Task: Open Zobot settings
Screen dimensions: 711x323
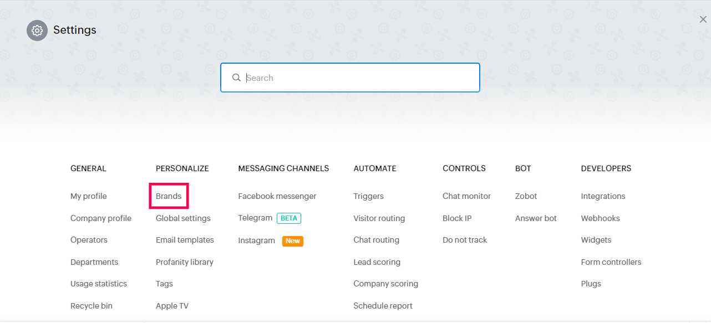Action: coord(526,196)
